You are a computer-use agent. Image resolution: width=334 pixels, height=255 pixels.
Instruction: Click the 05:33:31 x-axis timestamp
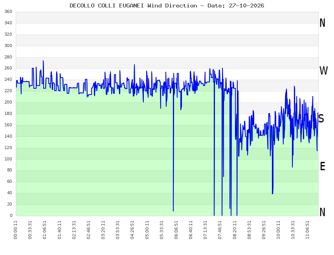click(161, 230)
